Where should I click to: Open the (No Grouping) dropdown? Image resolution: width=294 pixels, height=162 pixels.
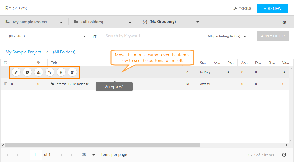pos(171,22)
